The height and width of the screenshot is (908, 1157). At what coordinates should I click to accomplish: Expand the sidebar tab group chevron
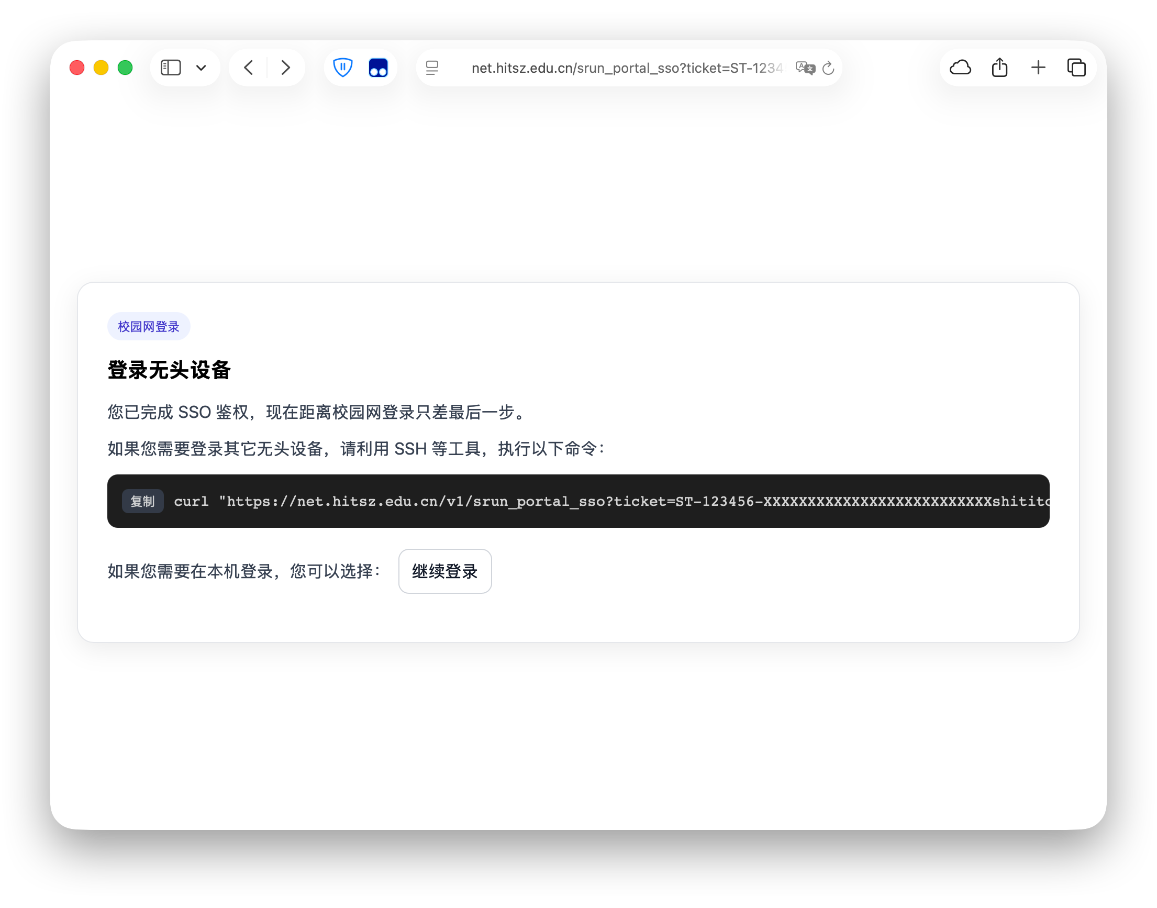202,68
